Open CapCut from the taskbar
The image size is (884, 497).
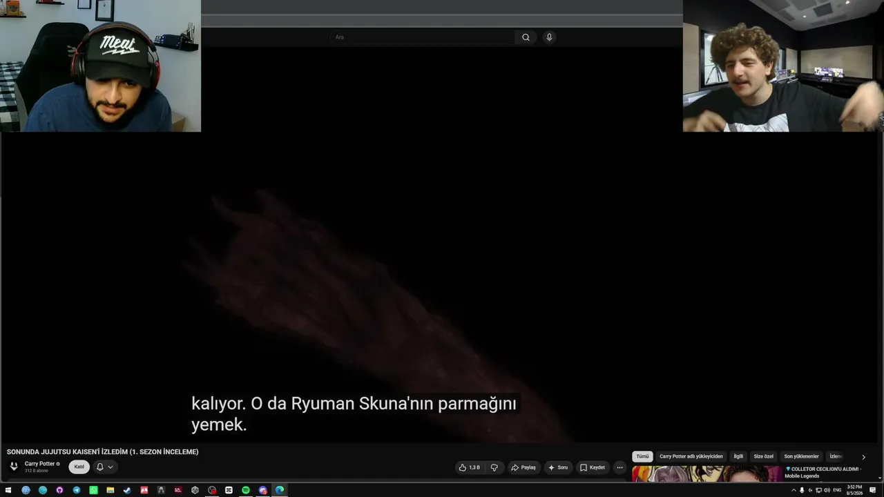point(229,490)
